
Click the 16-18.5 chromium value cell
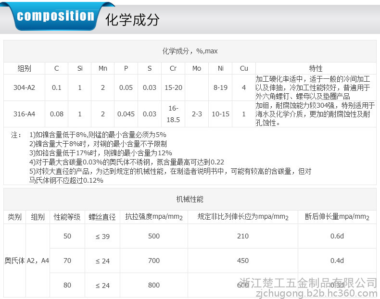[173, 114]
